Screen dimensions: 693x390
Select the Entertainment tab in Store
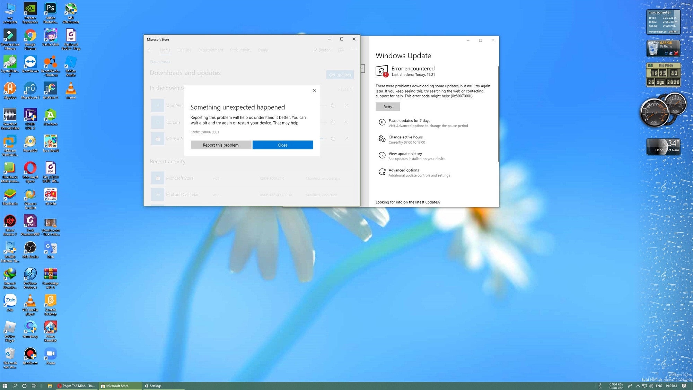coord(211,50)
